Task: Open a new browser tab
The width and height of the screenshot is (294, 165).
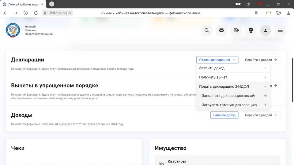Action: click(x=52, y=4)
